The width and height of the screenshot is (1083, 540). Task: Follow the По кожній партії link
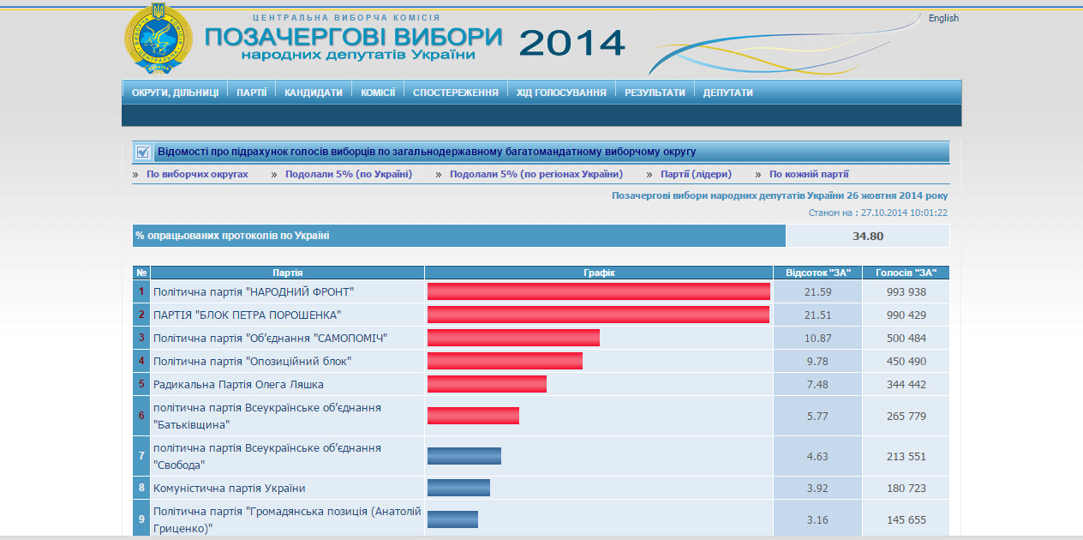[809, 174]
